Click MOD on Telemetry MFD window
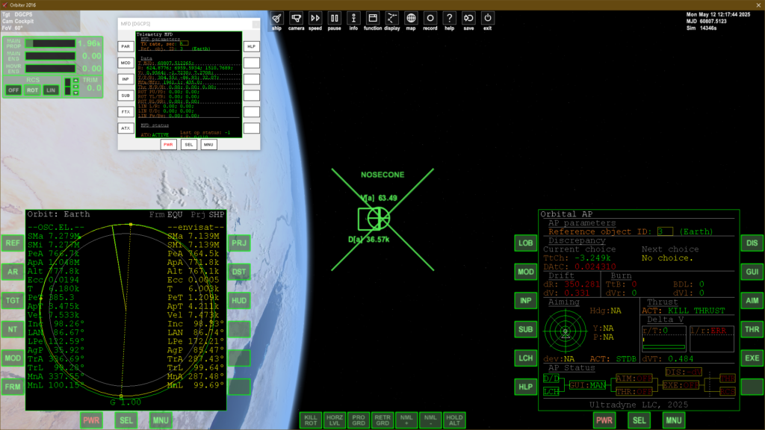 click(x=126, y=63)
